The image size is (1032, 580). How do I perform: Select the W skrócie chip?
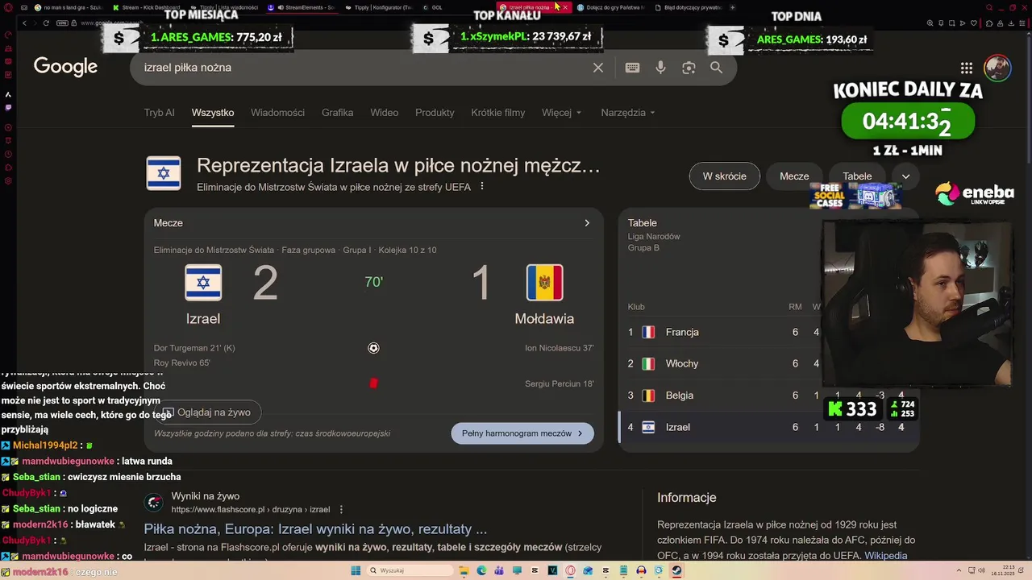(725, 176)
